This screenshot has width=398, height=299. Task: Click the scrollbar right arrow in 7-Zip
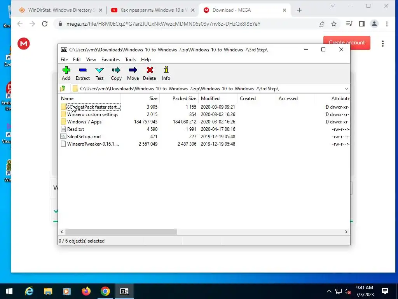[346, 232]
